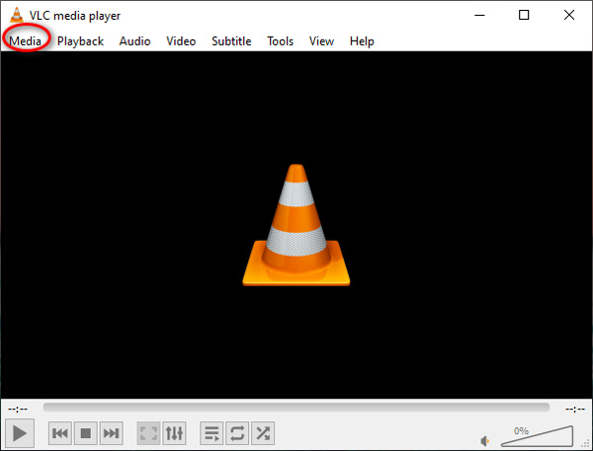Skip to previous media track
This screenshot has width=593, height=451.
tap(60, 433)
